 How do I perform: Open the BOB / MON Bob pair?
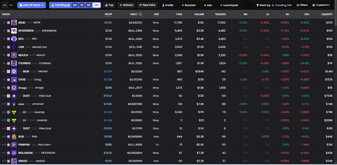pyautogui.click(x=28, y=136)
